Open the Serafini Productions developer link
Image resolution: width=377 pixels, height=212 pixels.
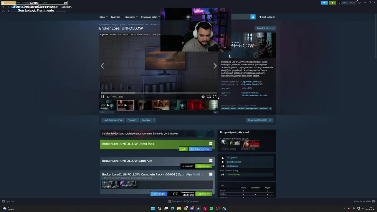coord(250,93)
